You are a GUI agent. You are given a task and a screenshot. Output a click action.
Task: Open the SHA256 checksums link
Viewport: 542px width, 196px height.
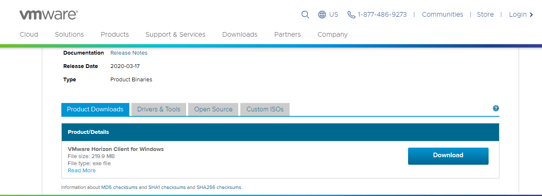pyautogui.click(x=219, y=188)
